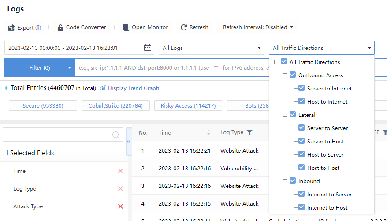Screen dimensions: 387x221
Task: Click the Export button
Action: coord(24,27)
